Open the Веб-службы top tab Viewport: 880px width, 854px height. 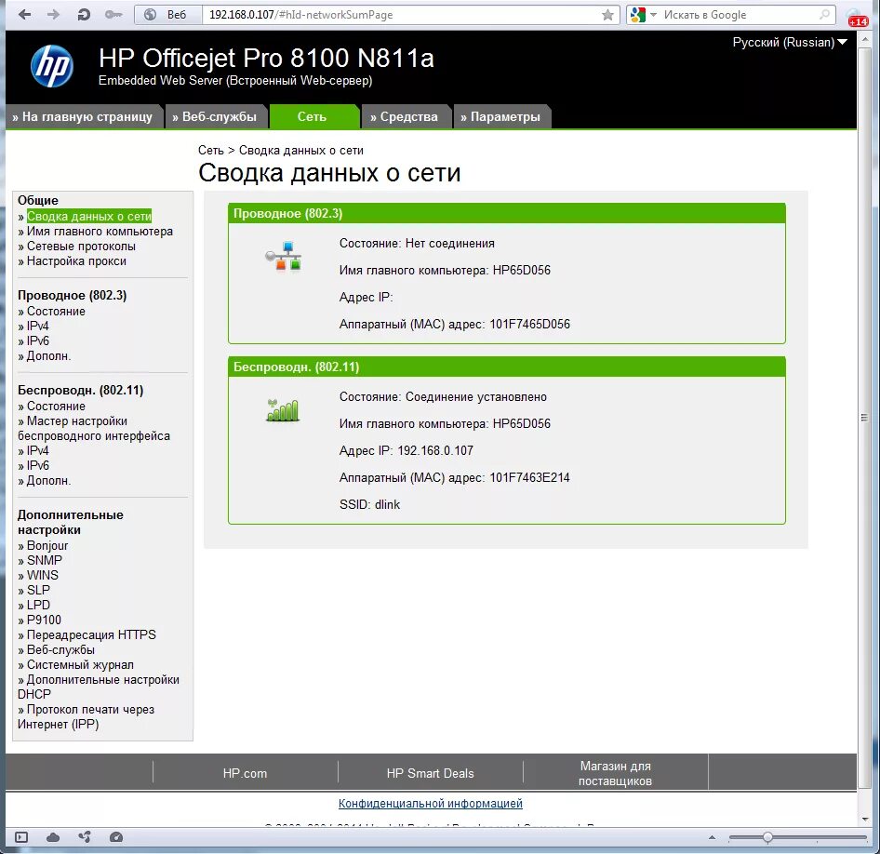pos(215,116)
